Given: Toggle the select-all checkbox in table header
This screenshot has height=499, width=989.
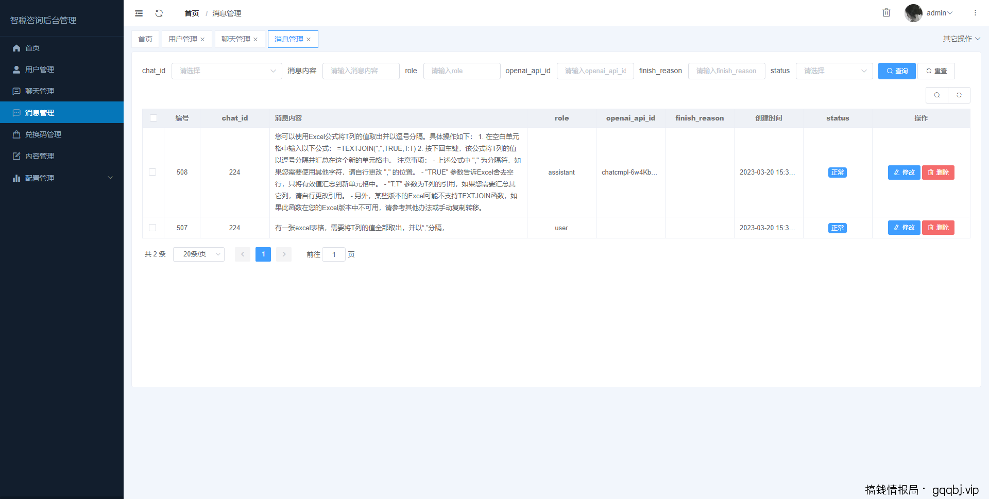Looking at the screenshot, I should [x=153, y=118].
